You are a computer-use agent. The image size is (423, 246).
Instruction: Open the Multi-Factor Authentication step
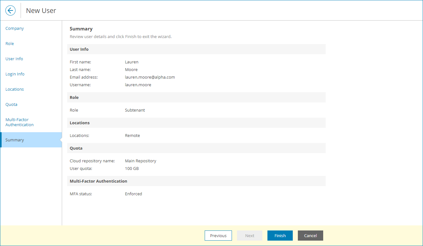pyautogui.click(x=19, y=122)
